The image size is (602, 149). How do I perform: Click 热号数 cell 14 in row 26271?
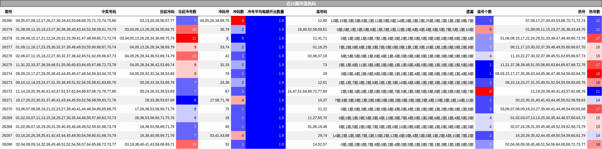[594, 100]
